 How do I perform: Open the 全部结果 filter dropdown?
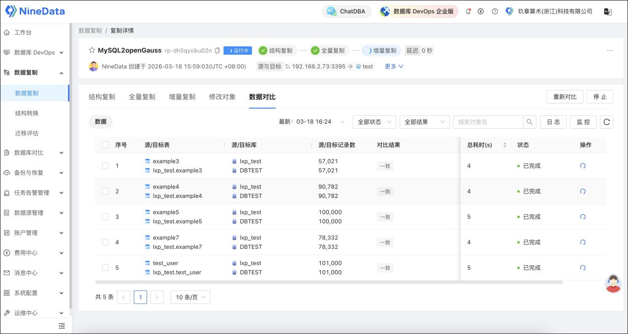[x=424, y=122]
